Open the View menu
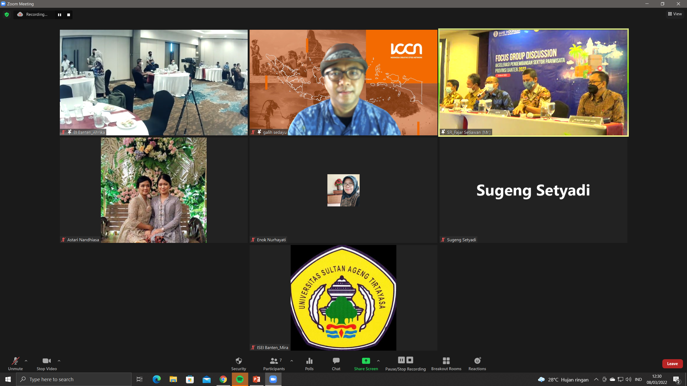This screenshot has width=687, height=386. [675, 14]
